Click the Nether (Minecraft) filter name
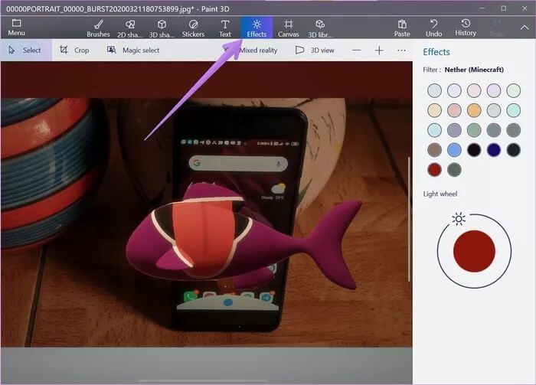This screenshot has height=385, width=536. (474, 70)
